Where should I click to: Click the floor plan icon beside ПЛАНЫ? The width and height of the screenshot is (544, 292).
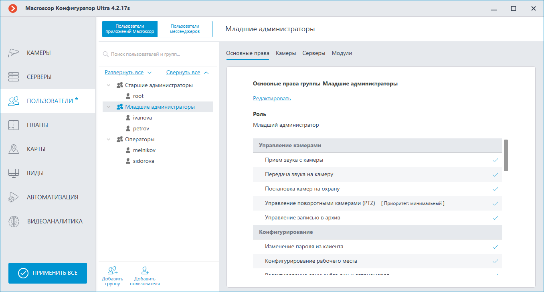tap(14, 125)
